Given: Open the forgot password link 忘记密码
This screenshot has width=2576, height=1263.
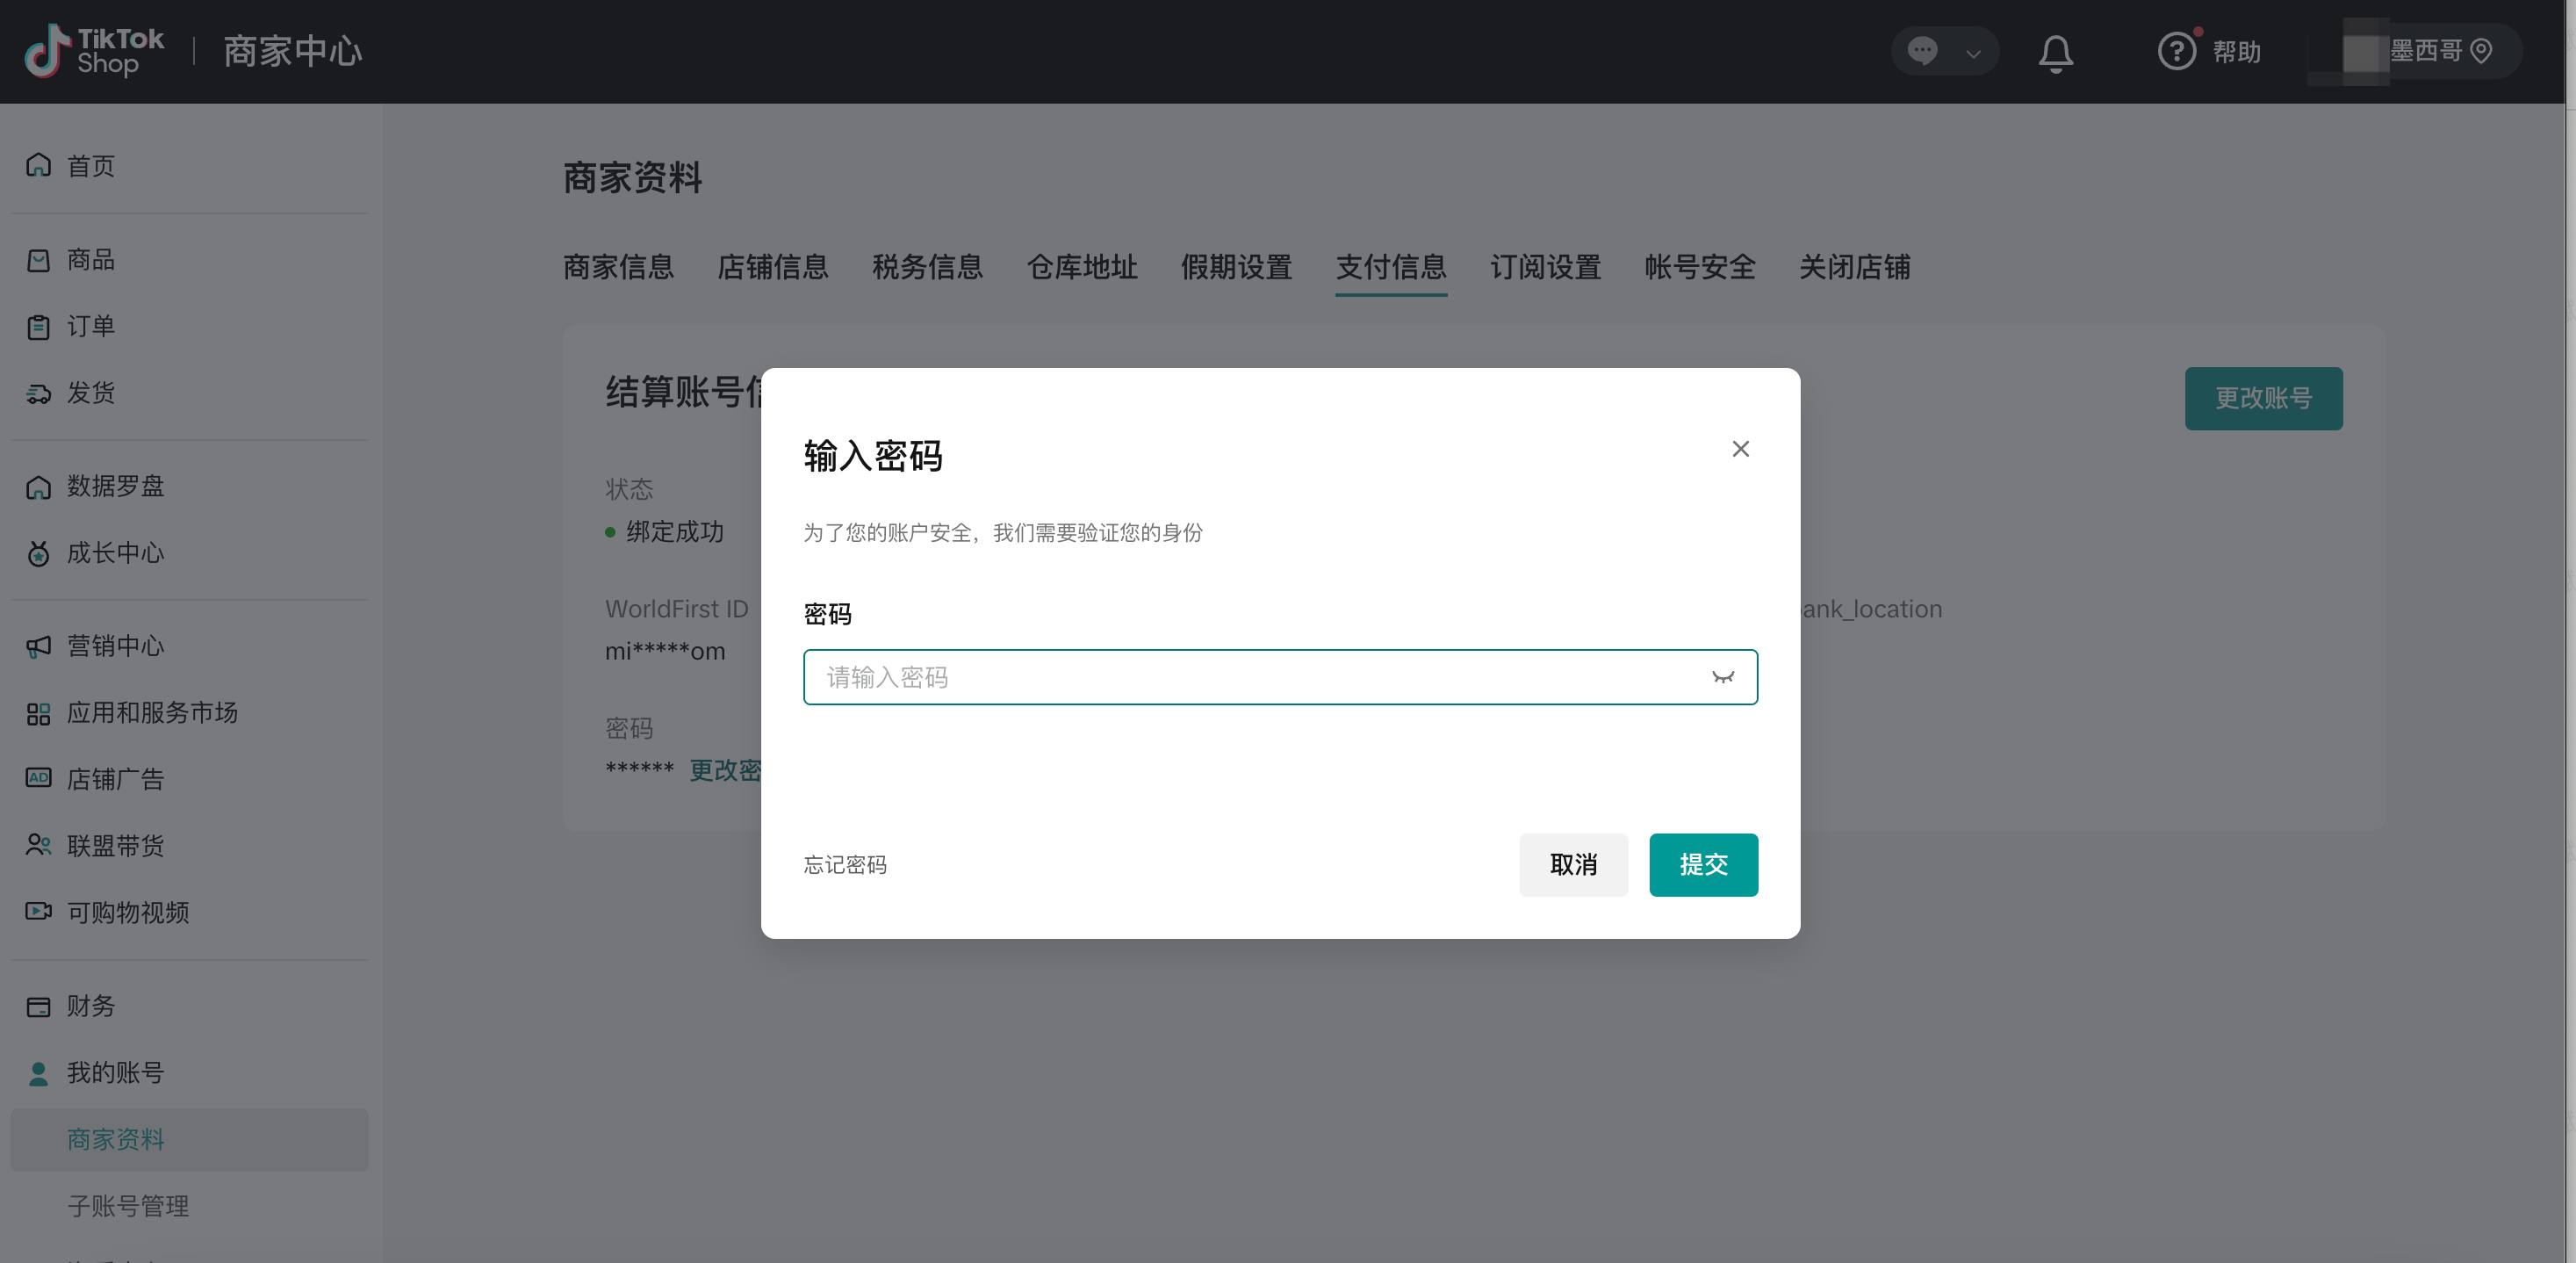Looking at the screenshot, I should pos(845,864).
